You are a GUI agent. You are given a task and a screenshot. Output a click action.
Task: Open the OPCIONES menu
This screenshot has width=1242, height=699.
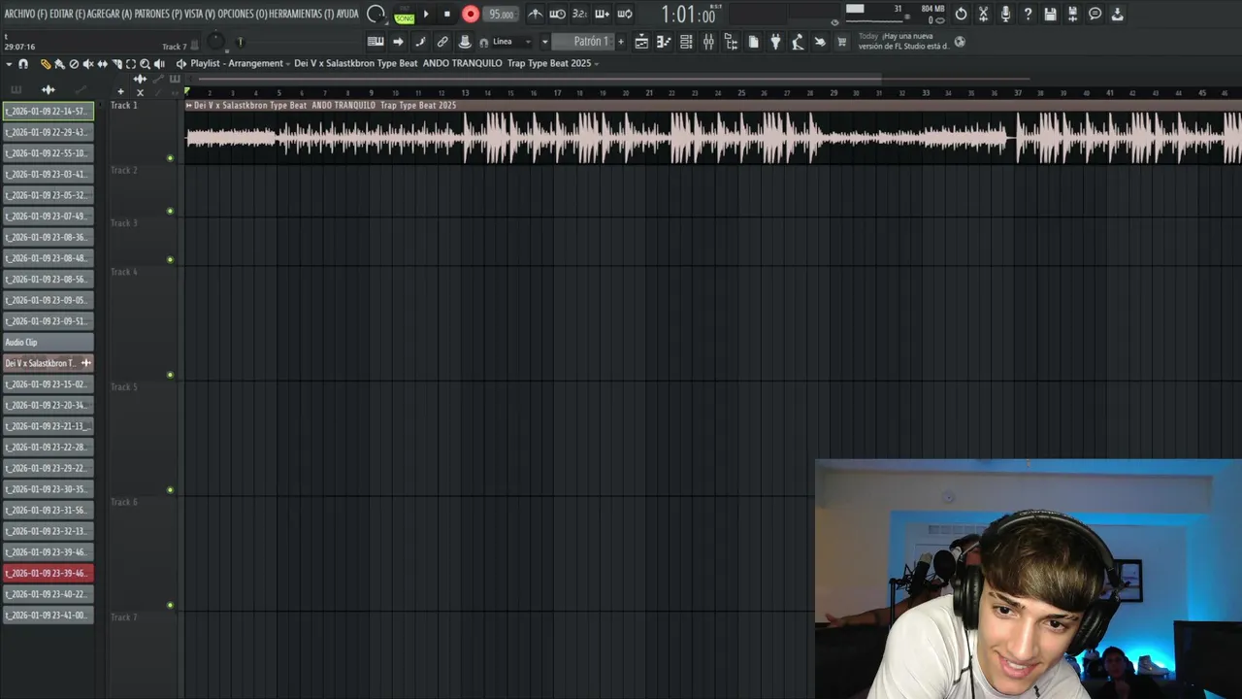point(242,14)
